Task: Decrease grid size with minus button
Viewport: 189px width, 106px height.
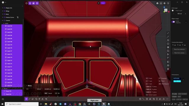Action: pos(173,14)
